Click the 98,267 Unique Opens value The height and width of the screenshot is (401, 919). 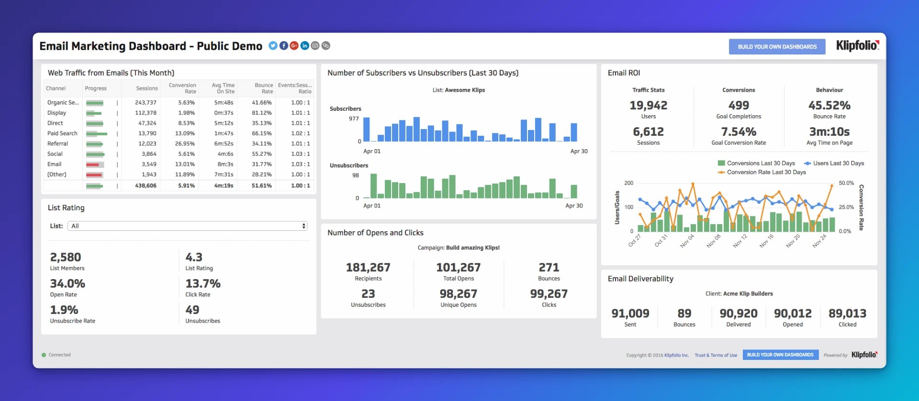(458, 293)
